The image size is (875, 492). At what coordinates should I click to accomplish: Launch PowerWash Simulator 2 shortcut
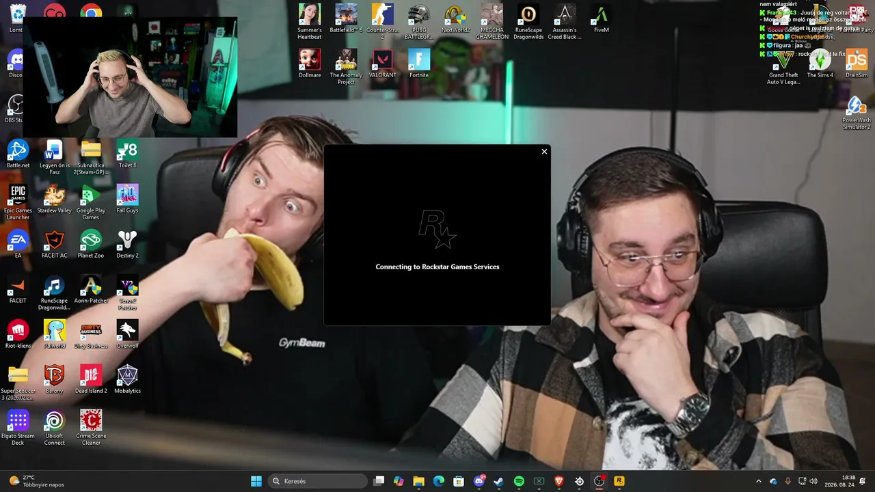857,112
